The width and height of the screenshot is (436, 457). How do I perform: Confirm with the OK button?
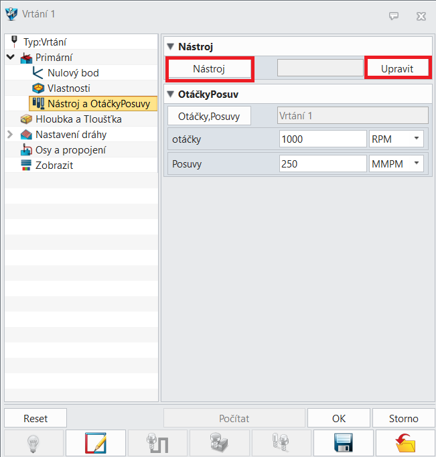click(x=339, y=418)
